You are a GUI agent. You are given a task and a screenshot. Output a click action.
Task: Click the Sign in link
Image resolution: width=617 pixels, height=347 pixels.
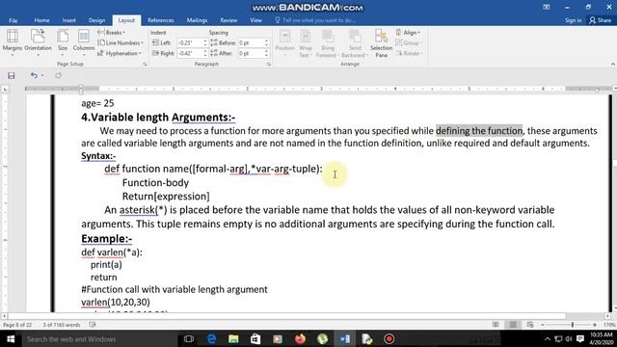click(573, 20)
